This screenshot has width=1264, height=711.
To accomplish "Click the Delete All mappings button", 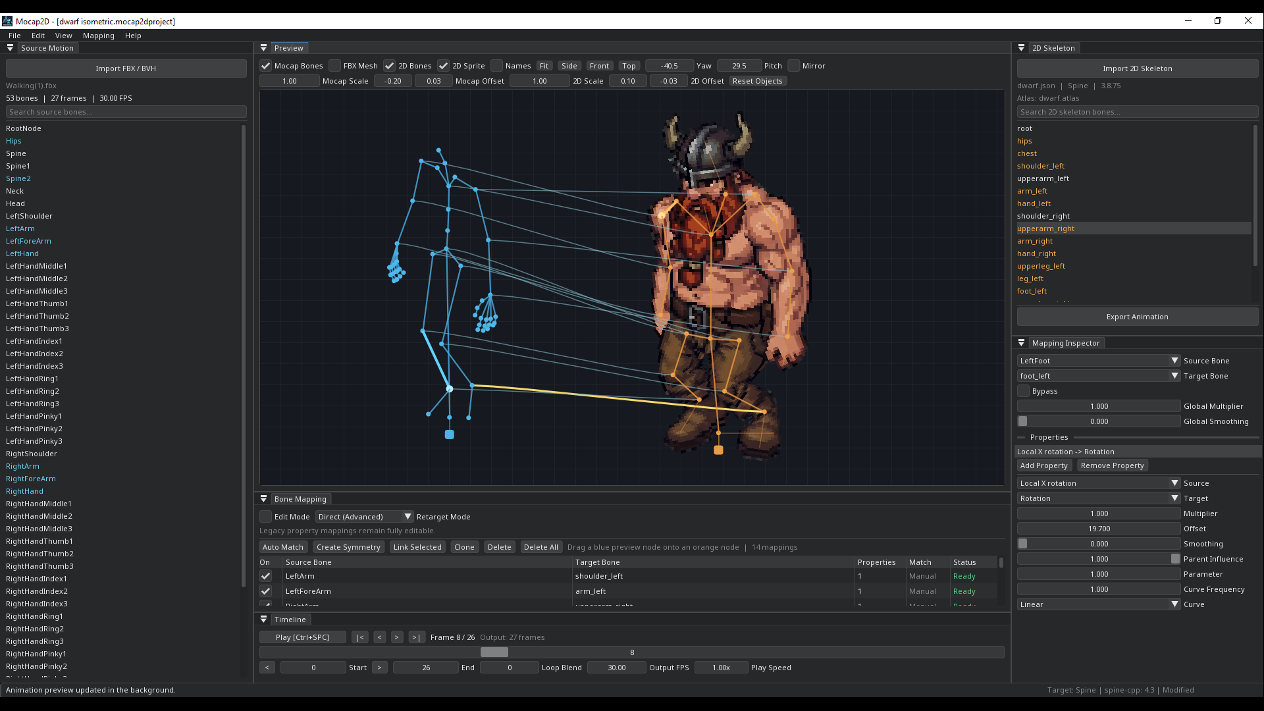I will pyautogui.click(x=541, y=547).
